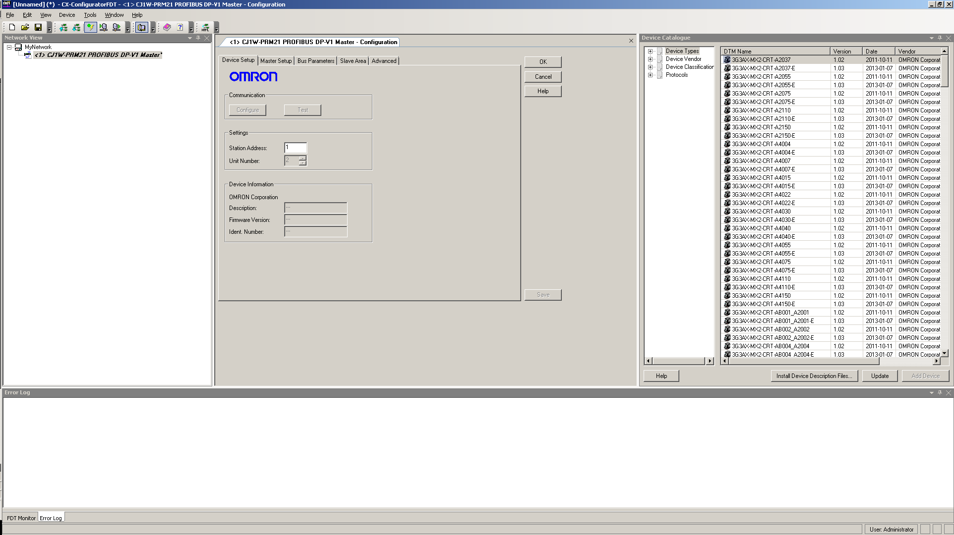The height and width of the screenshot is (535, 954).
Task: Expand the Device Types tree node
Action: (x=650, y=51)
